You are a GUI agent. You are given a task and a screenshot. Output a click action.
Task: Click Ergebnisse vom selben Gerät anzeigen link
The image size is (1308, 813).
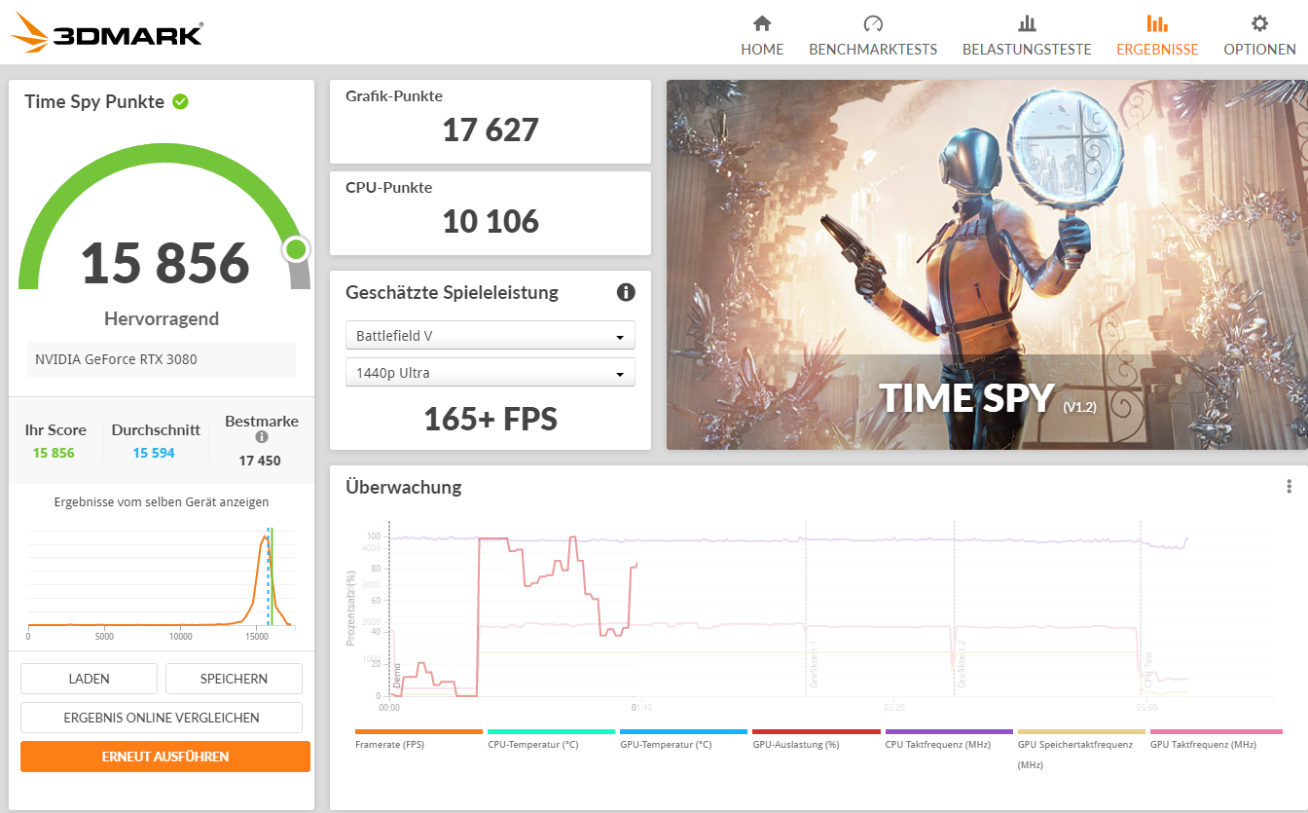pos(162,502)
